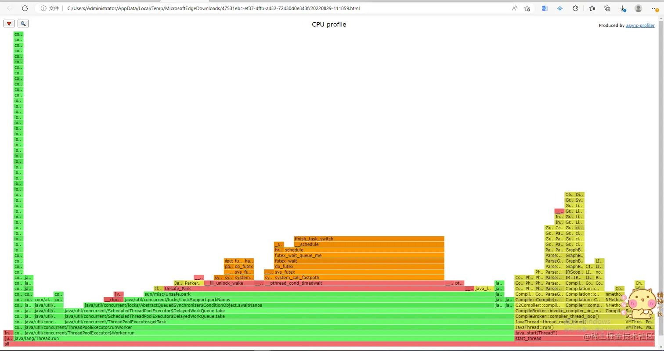
Task: Open the site information icon in address bar
Action: point(43,8)
